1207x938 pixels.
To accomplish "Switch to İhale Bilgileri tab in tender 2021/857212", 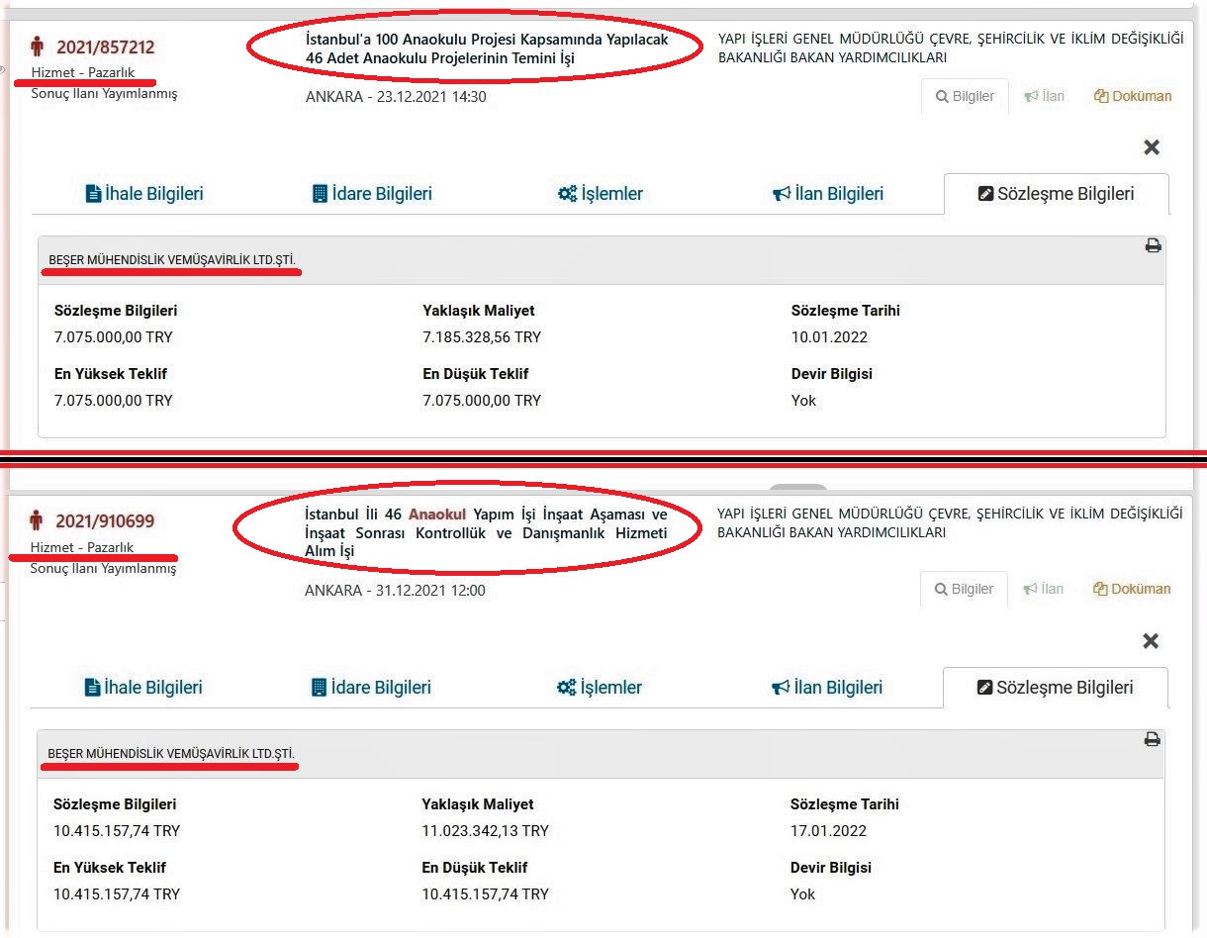I will point(144,194).
